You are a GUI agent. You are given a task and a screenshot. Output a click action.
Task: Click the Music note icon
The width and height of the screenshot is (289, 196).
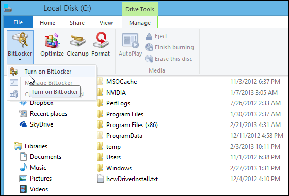pyautogui.click(x=23, y=167)
